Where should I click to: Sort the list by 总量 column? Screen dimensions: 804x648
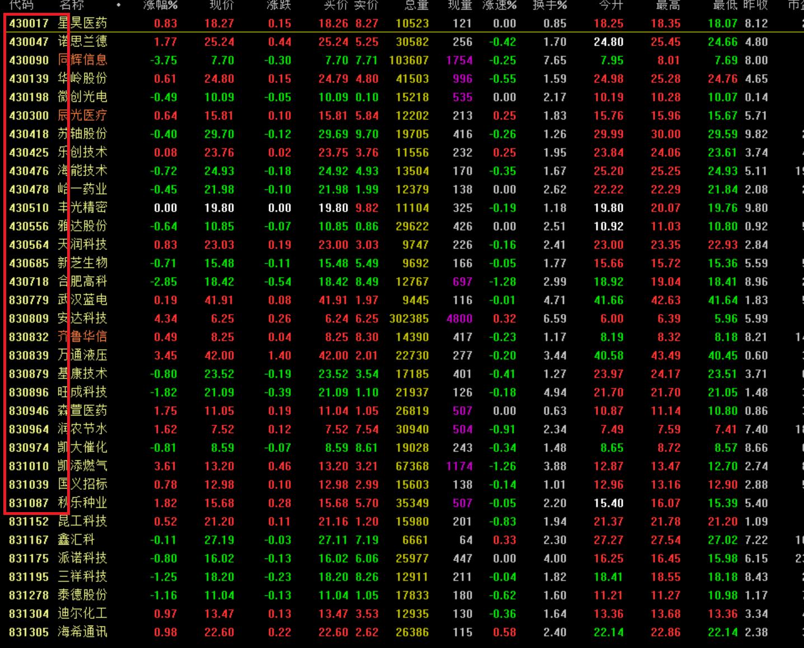416,5
